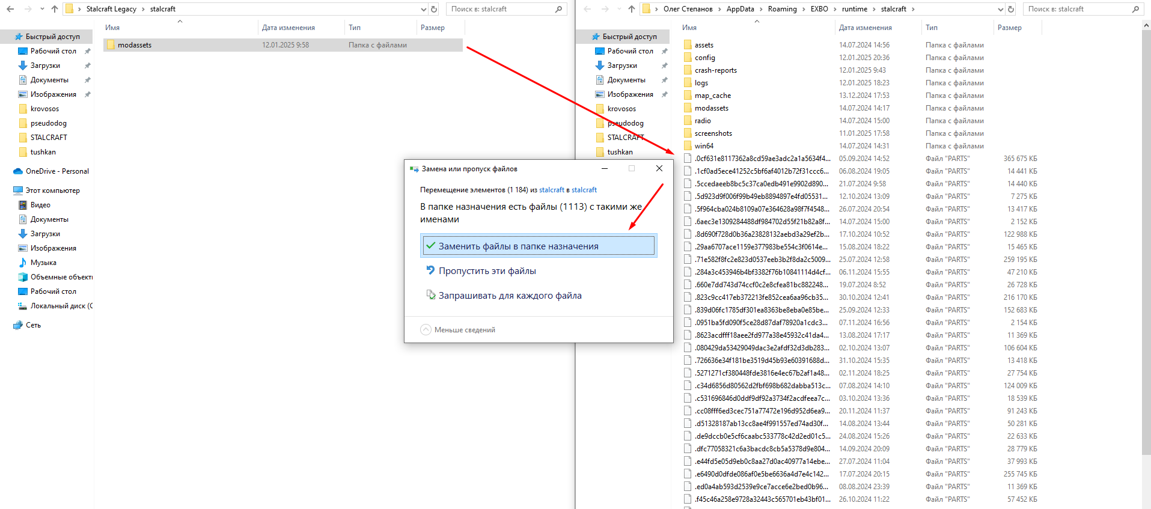Select 'screenshots' folder in right window
Screen dimensions: 1151x509
click(713, 133)
